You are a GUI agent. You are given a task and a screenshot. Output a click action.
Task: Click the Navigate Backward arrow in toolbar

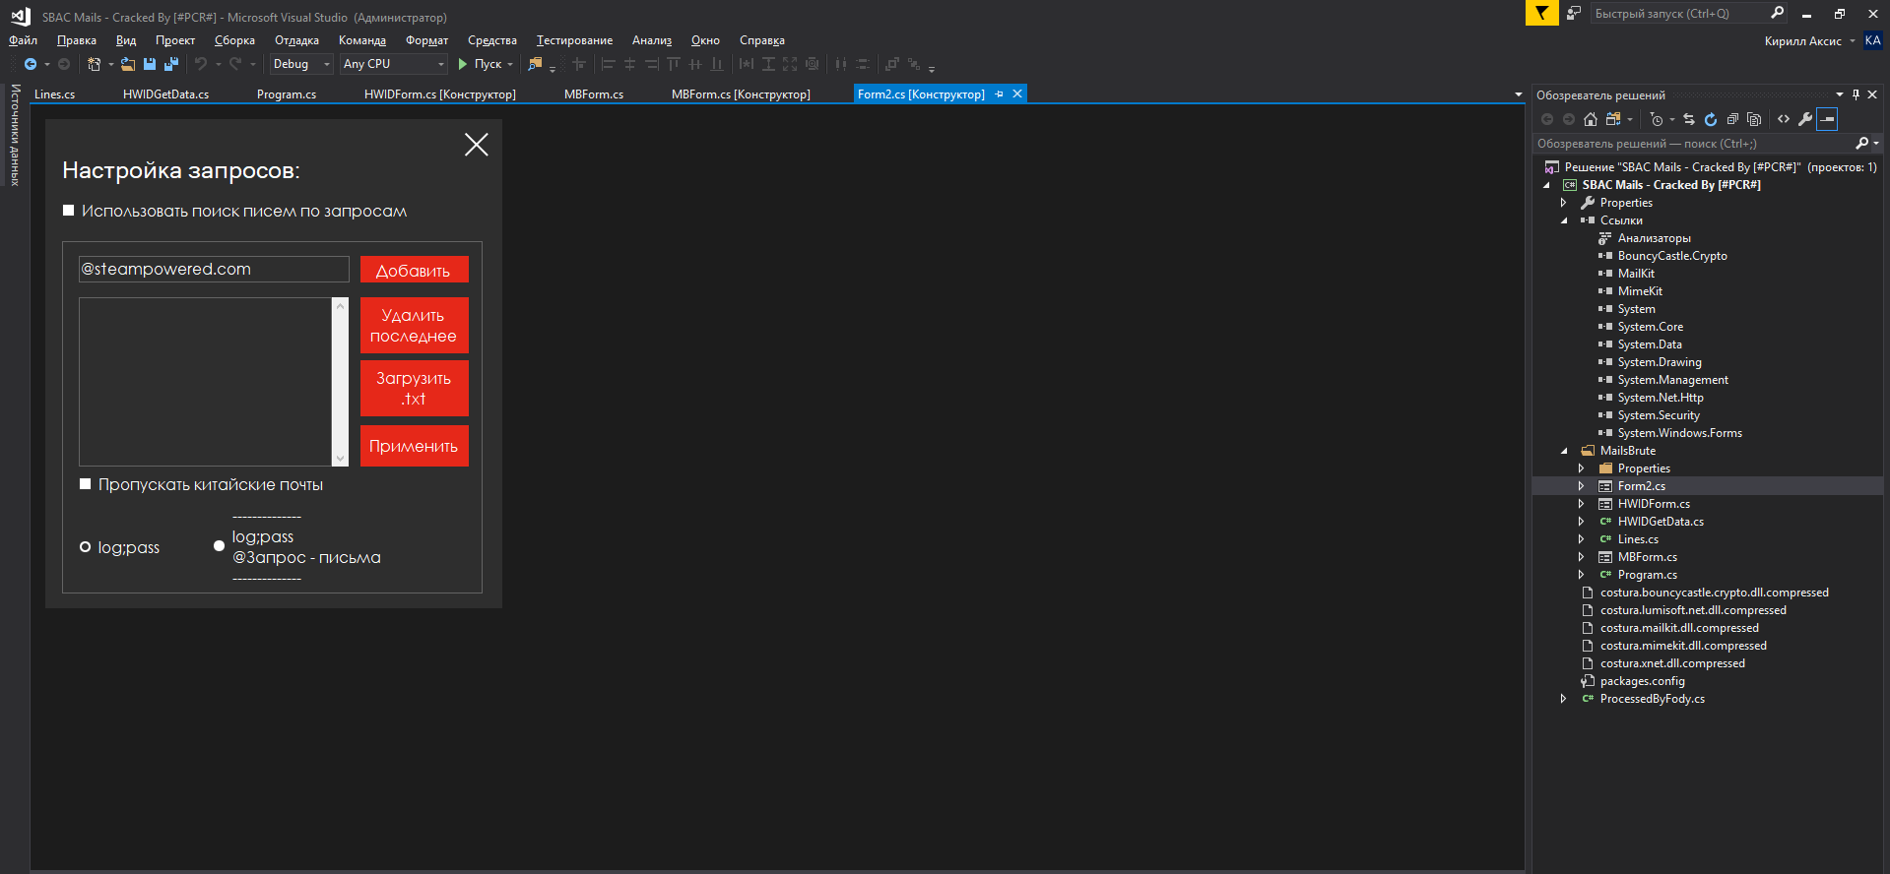click(31, 64)
